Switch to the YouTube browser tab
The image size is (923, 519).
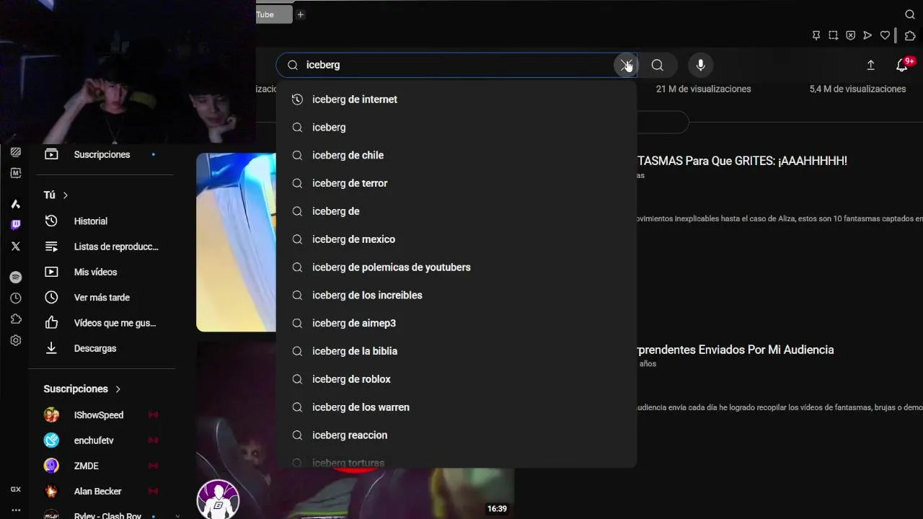pyautogui.click(x=274, y=14)
